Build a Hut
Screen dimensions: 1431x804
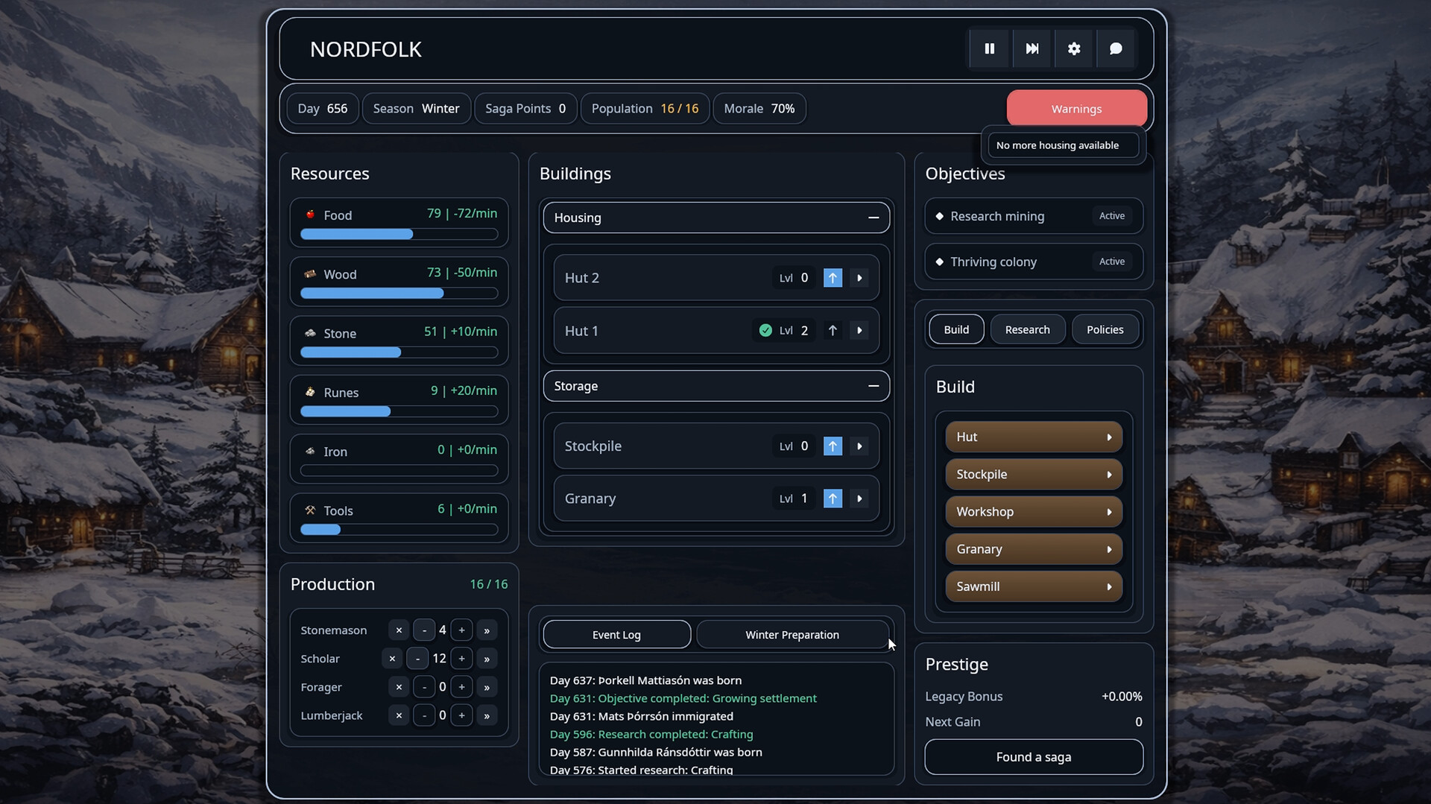click(1034, 437)
